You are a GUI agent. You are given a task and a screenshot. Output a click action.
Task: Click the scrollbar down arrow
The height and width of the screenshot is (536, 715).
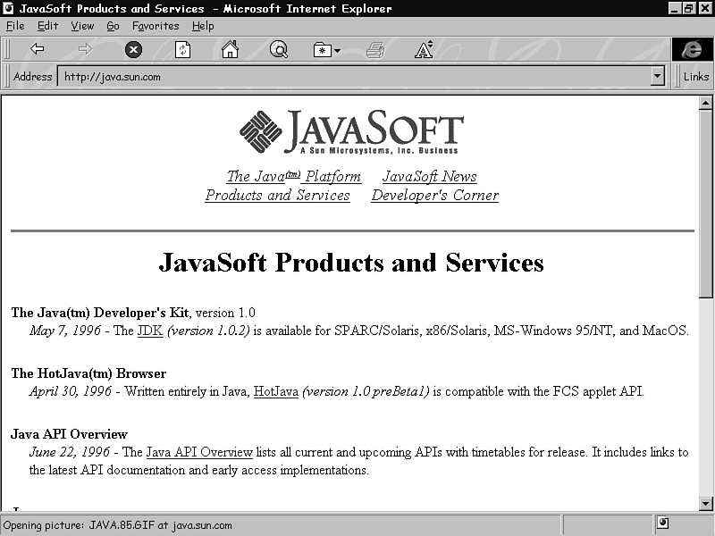click(x=705, y=504)
